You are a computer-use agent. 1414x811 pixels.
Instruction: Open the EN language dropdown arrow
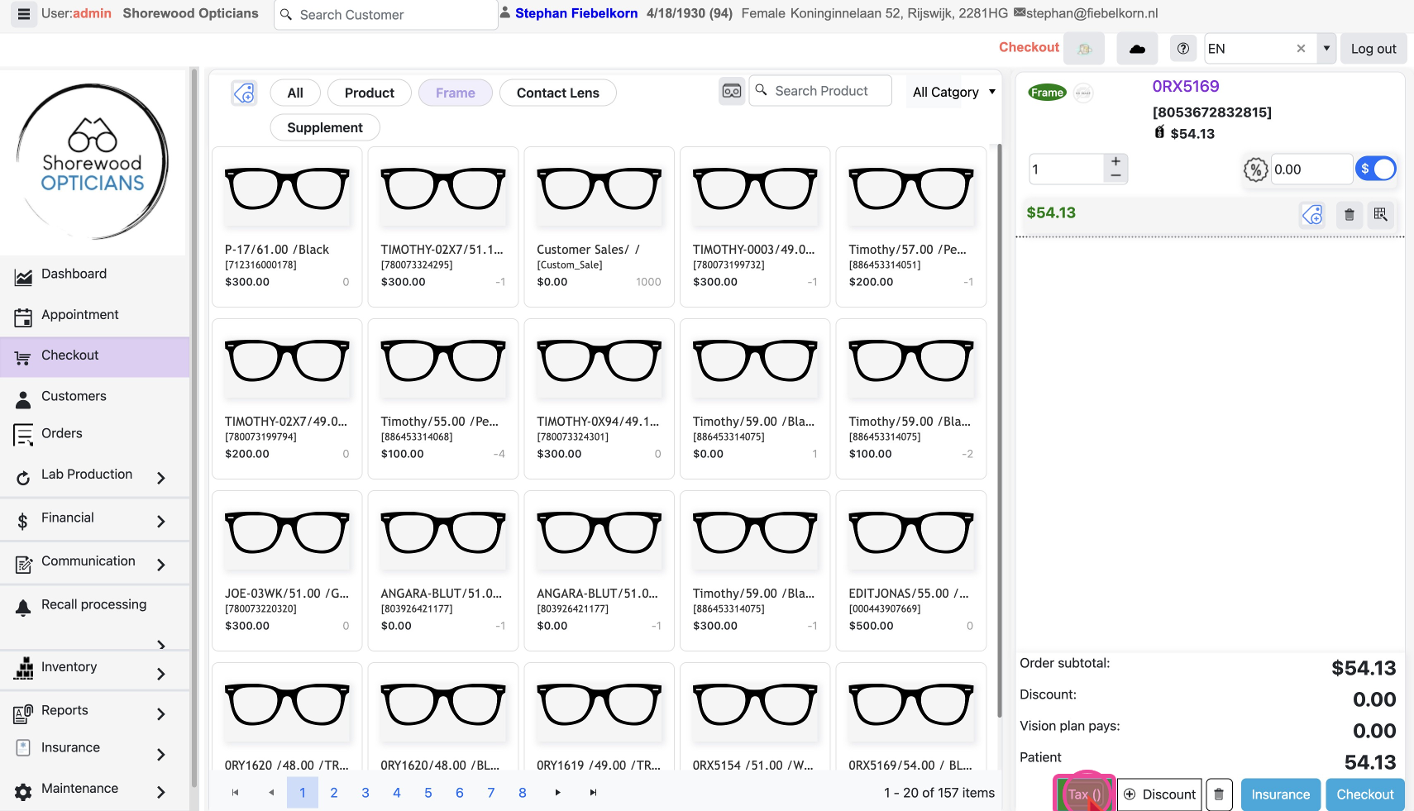point(1326,49)
